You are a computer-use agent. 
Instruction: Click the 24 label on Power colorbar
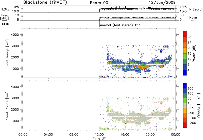point(189,42)
